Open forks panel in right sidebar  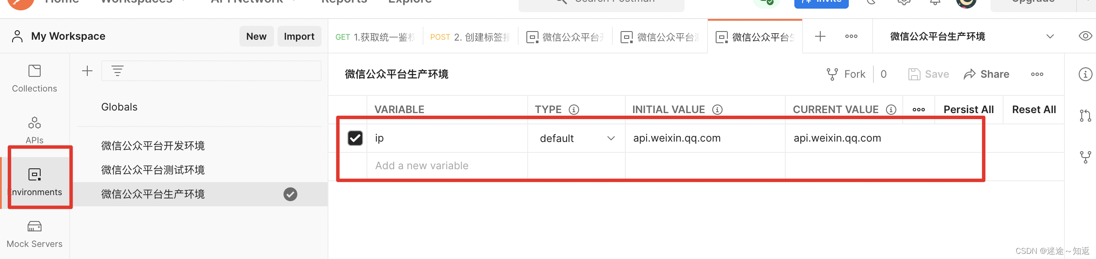click(x=1085, y=157)
